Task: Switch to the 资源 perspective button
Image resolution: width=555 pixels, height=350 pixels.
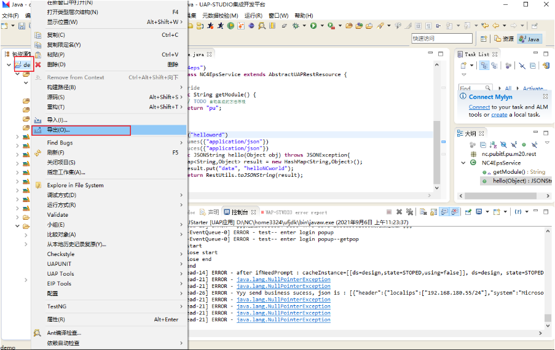Action: [505, 39]
